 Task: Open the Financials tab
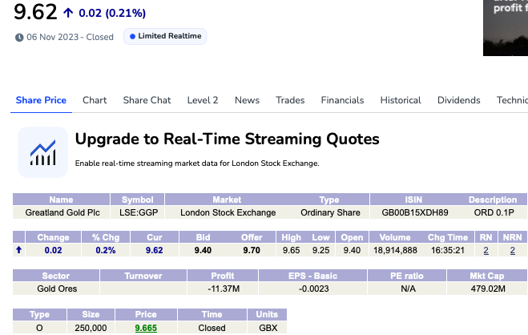pos(342,100)
